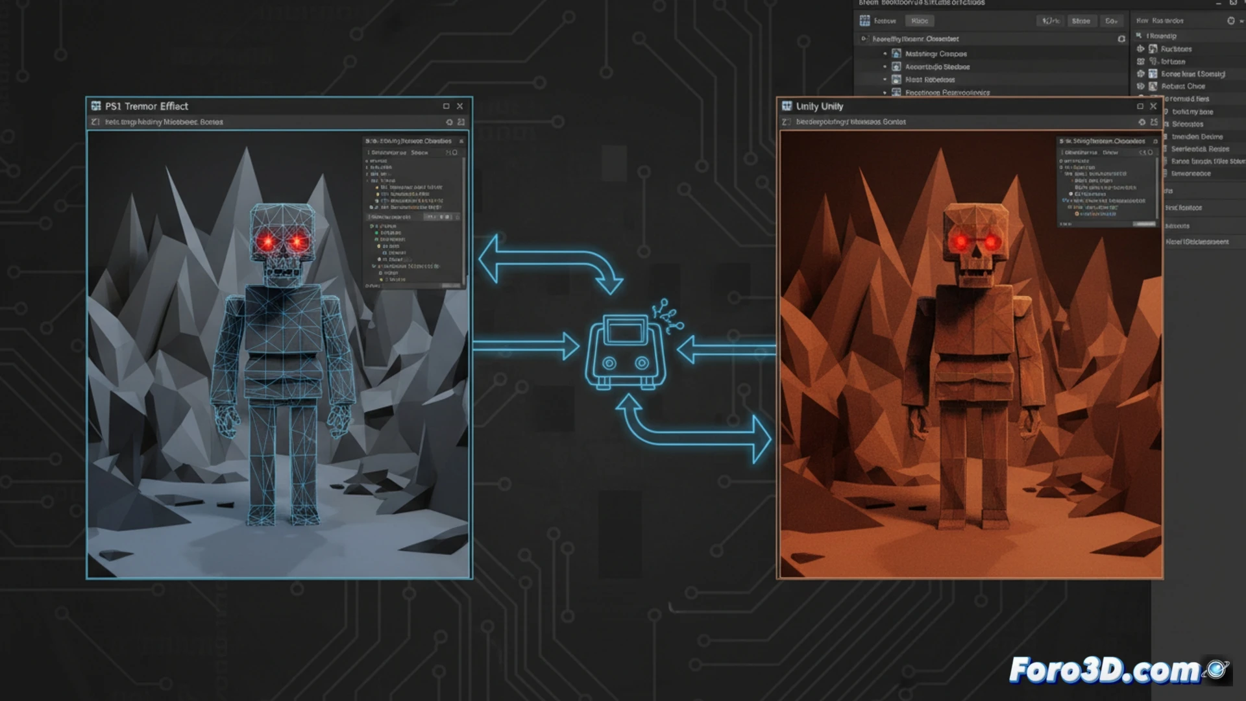Screen dimensions: 1246x701
Task: Select the wireframe skeleton in PS1 Tremor viewport
Action: (x=282, y=363)
